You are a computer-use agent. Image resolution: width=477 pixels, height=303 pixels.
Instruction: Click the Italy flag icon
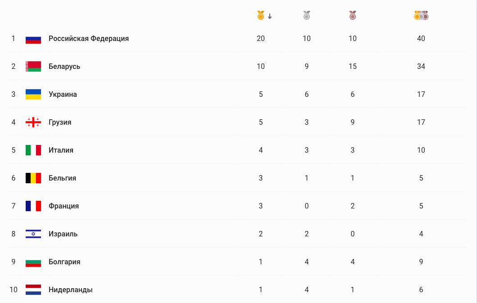33,150
